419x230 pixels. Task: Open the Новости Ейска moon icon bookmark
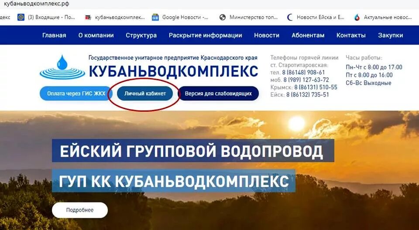(290, 17)
